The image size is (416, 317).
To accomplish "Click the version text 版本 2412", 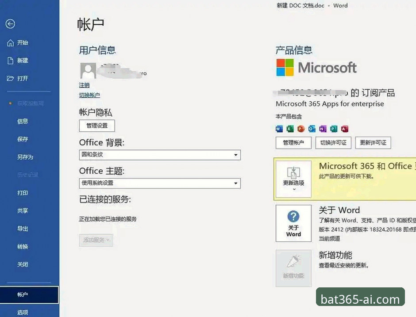I will [x=331, y=229].
